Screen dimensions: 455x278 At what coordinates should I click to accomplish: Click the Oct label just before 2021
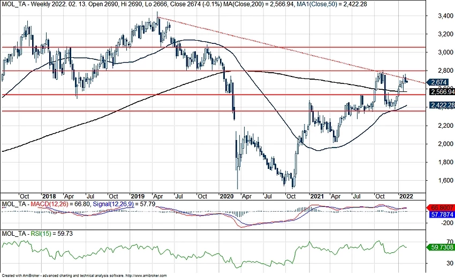(291, 196)
